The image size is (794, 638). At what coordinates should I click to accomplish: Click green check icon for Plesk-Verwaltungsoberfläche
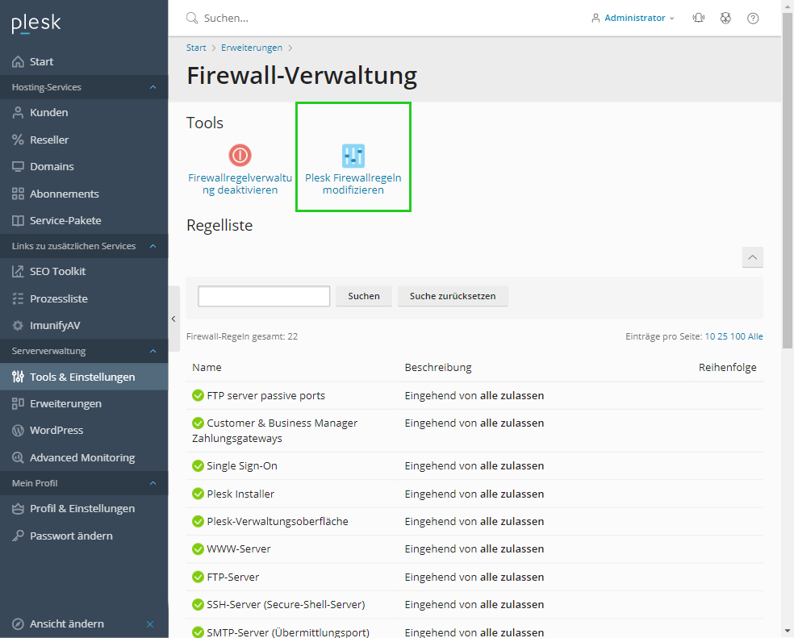coord(198,521)
